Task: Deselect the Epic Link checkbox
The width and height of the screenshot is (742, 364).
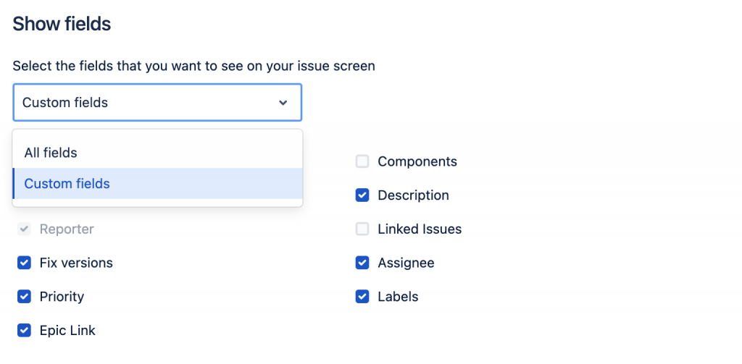Action: 25,331
